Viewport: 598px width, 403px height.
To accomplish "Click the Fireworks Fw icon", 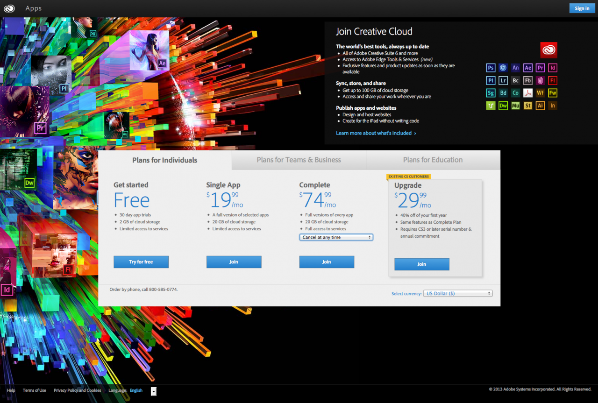I will pyautogui.click(x=553, y=93).
